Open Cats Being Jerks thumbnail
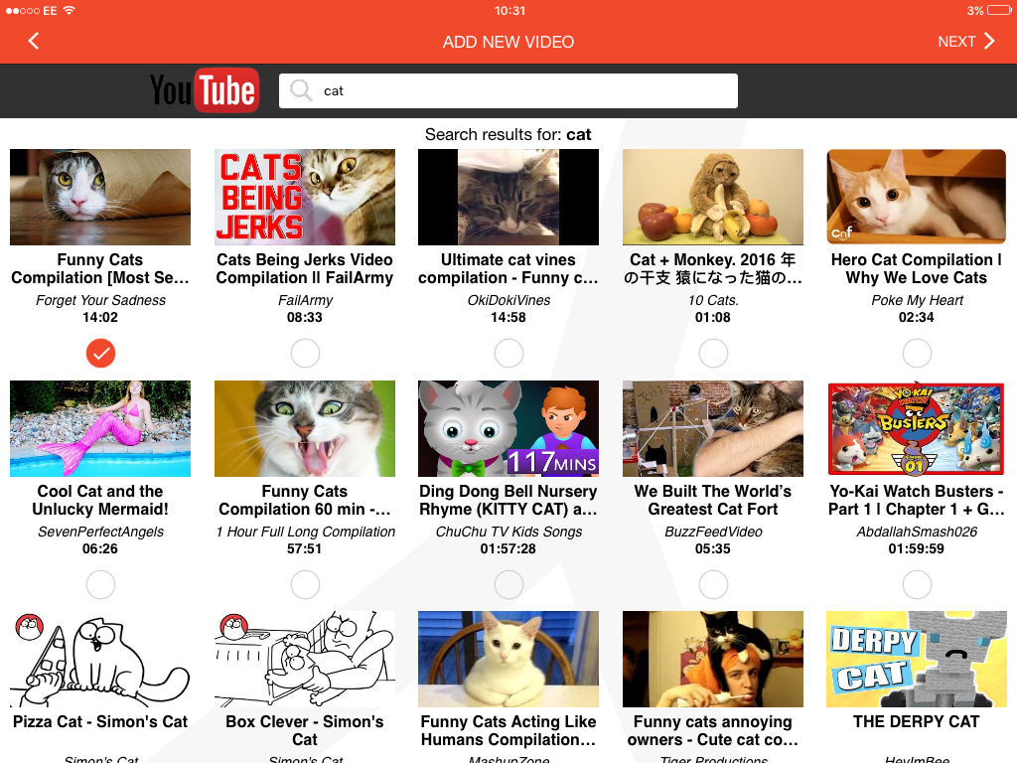 click(x=305, y=198)
